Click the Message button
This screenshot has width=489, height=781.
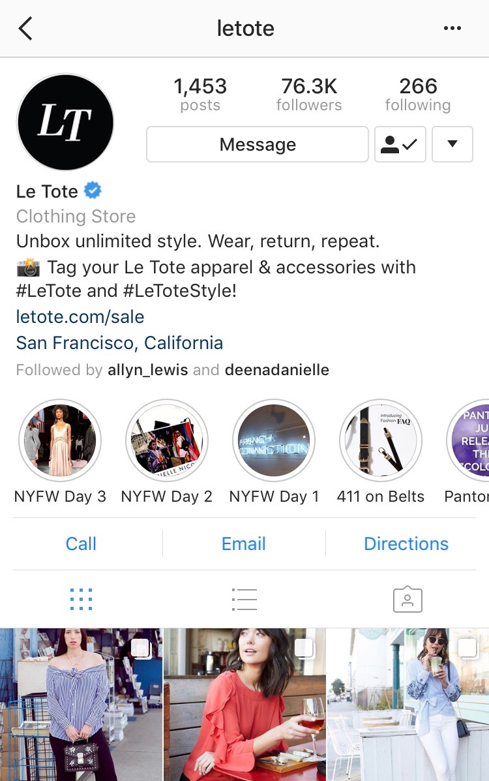(258, 144)
